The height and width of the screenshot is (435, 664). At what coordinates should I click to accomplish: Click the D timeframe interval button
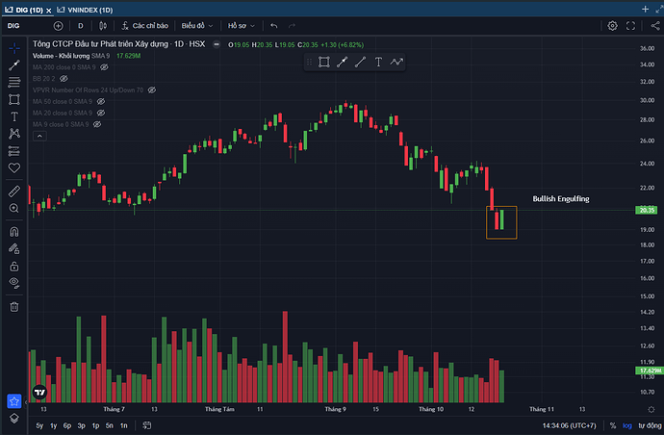point(81,26)
